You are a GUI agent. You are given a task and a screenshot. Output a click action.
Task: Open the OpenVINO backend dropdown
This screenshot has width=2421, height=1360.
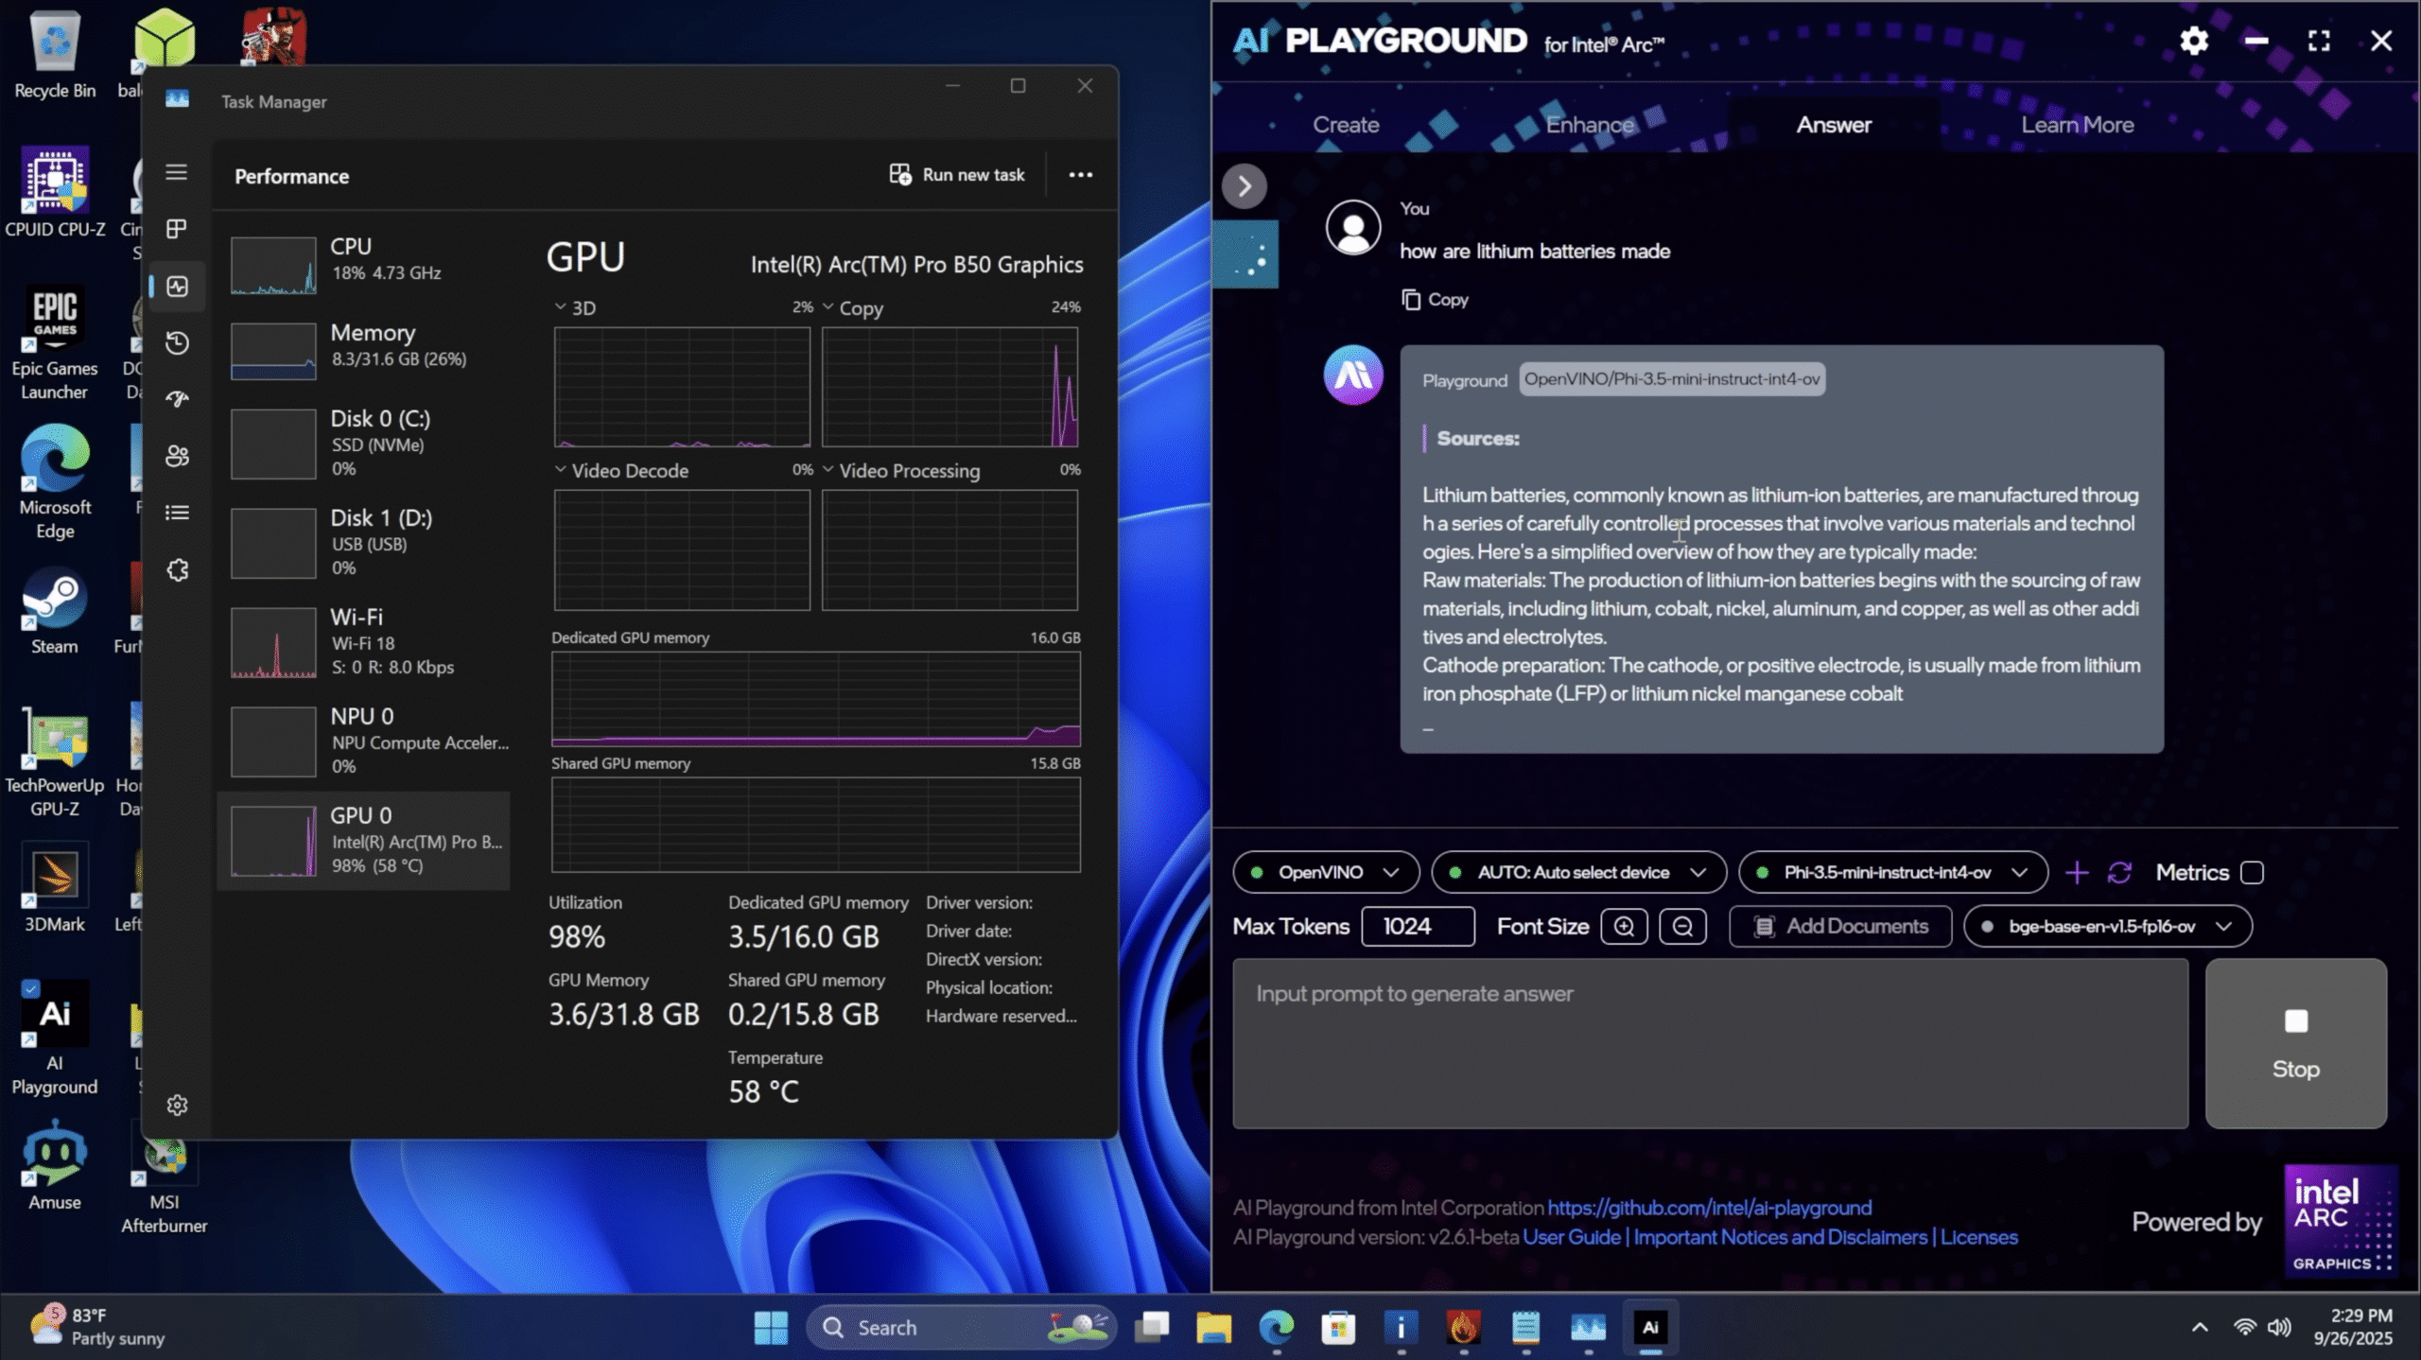pos(1326,872)
